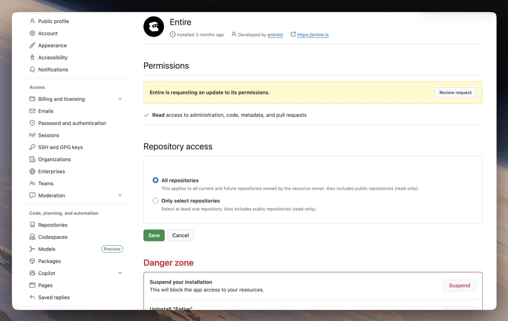Click the Copilot icon in sidebar

[33, 273]
